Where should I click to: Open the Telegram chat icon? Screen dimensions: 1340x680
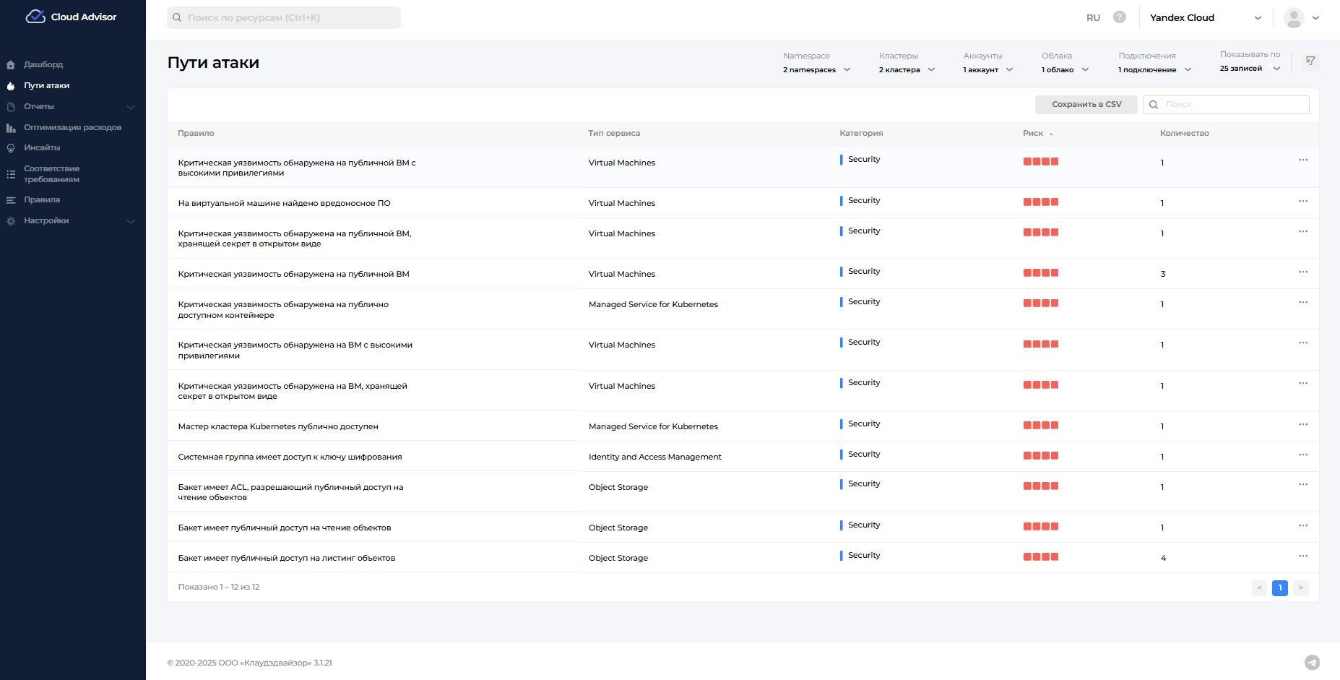pos(1312,662)
